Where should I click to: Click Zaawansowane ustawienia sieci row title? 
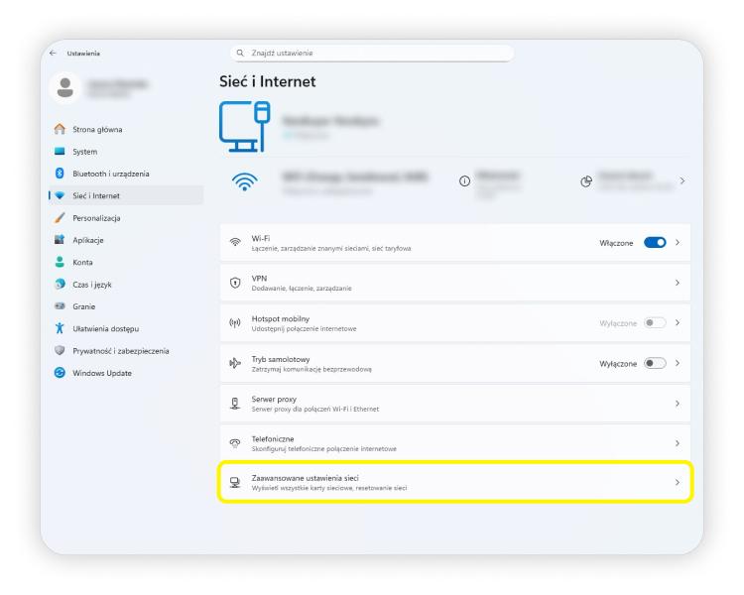[x=306, y=478]
